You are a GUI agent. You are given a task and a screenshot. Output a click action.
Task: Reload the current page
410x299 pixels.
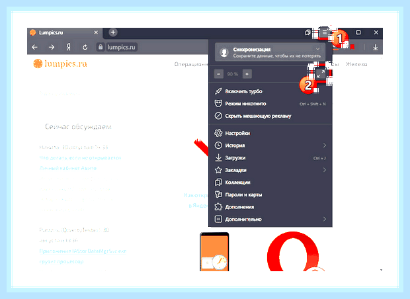tap(85, 48)
